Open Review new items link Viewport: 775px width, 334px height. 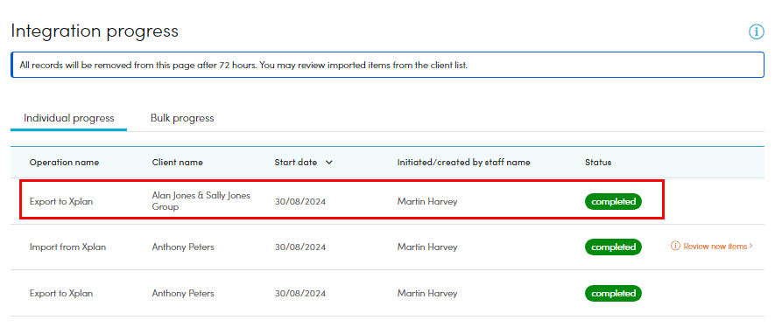tap(712, 246)
